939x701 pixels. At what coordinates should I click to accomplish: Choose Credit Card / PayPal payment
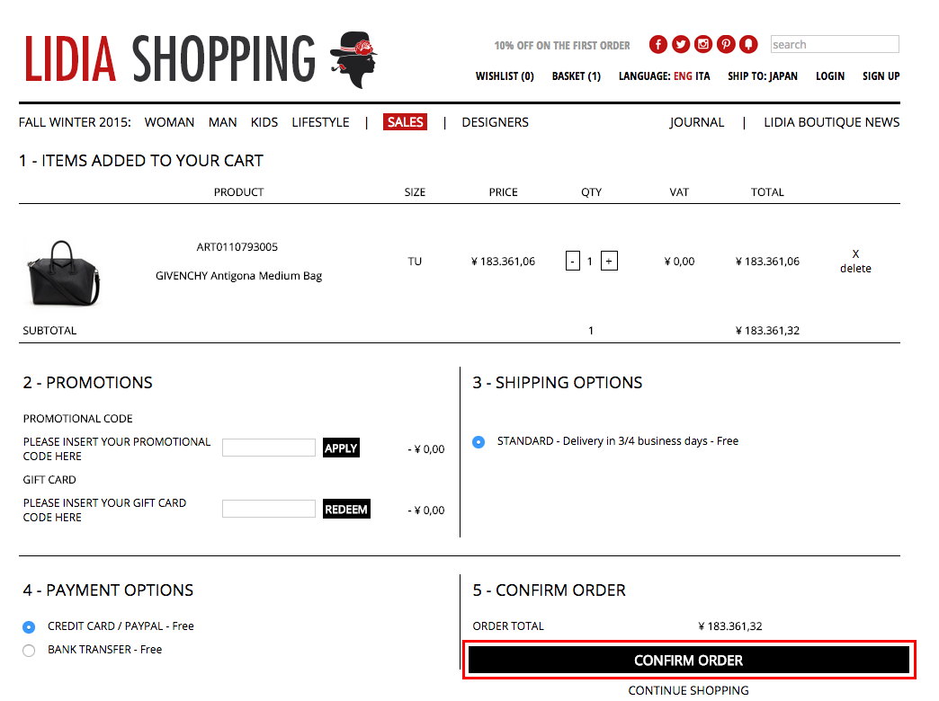(29, 626)
